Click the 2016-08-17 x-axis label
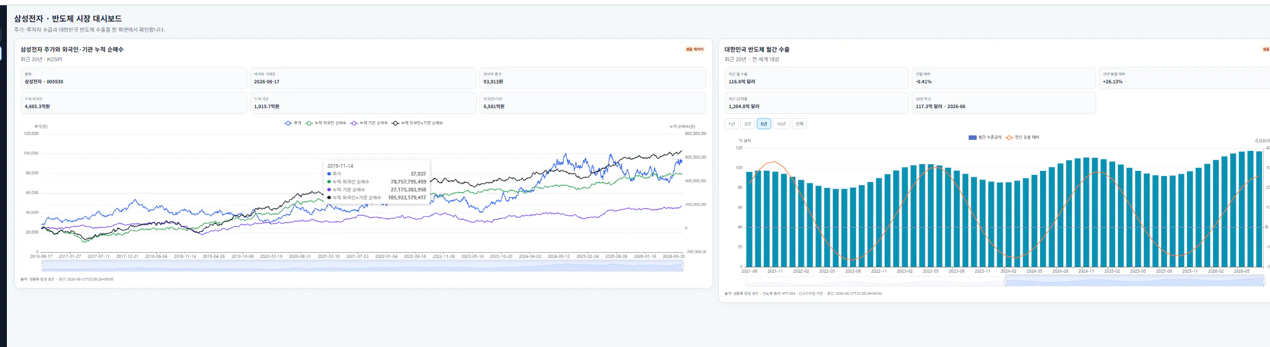 41,257
